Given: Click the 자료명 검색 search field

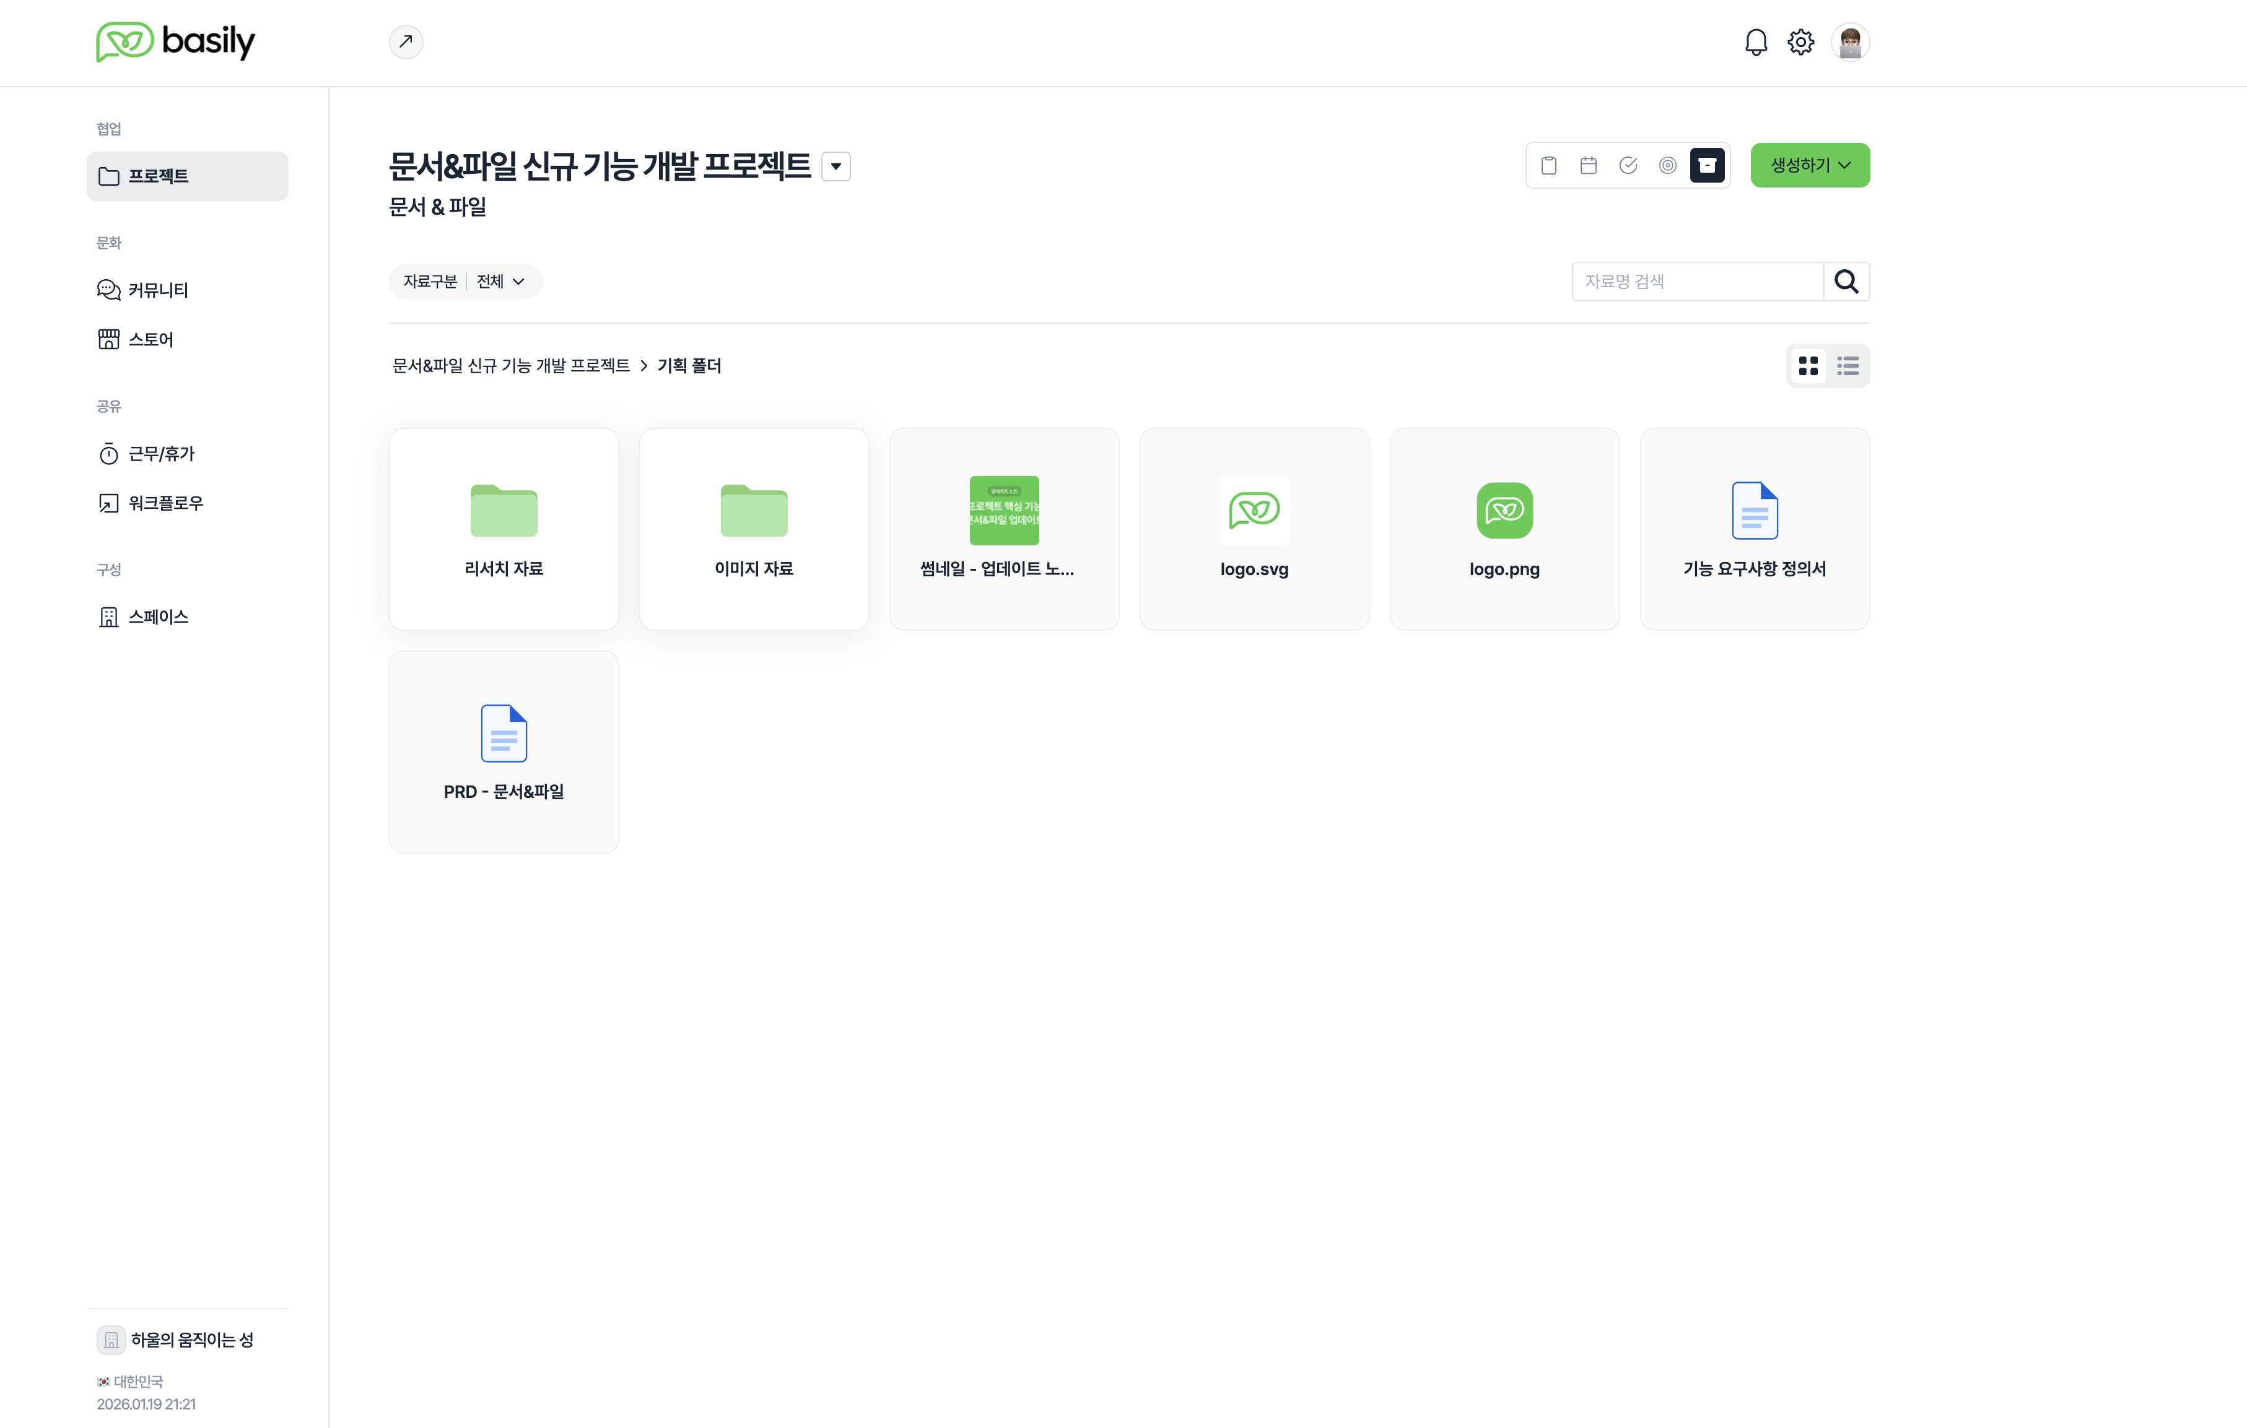Looking at the screenshot, I should 1696,282.
